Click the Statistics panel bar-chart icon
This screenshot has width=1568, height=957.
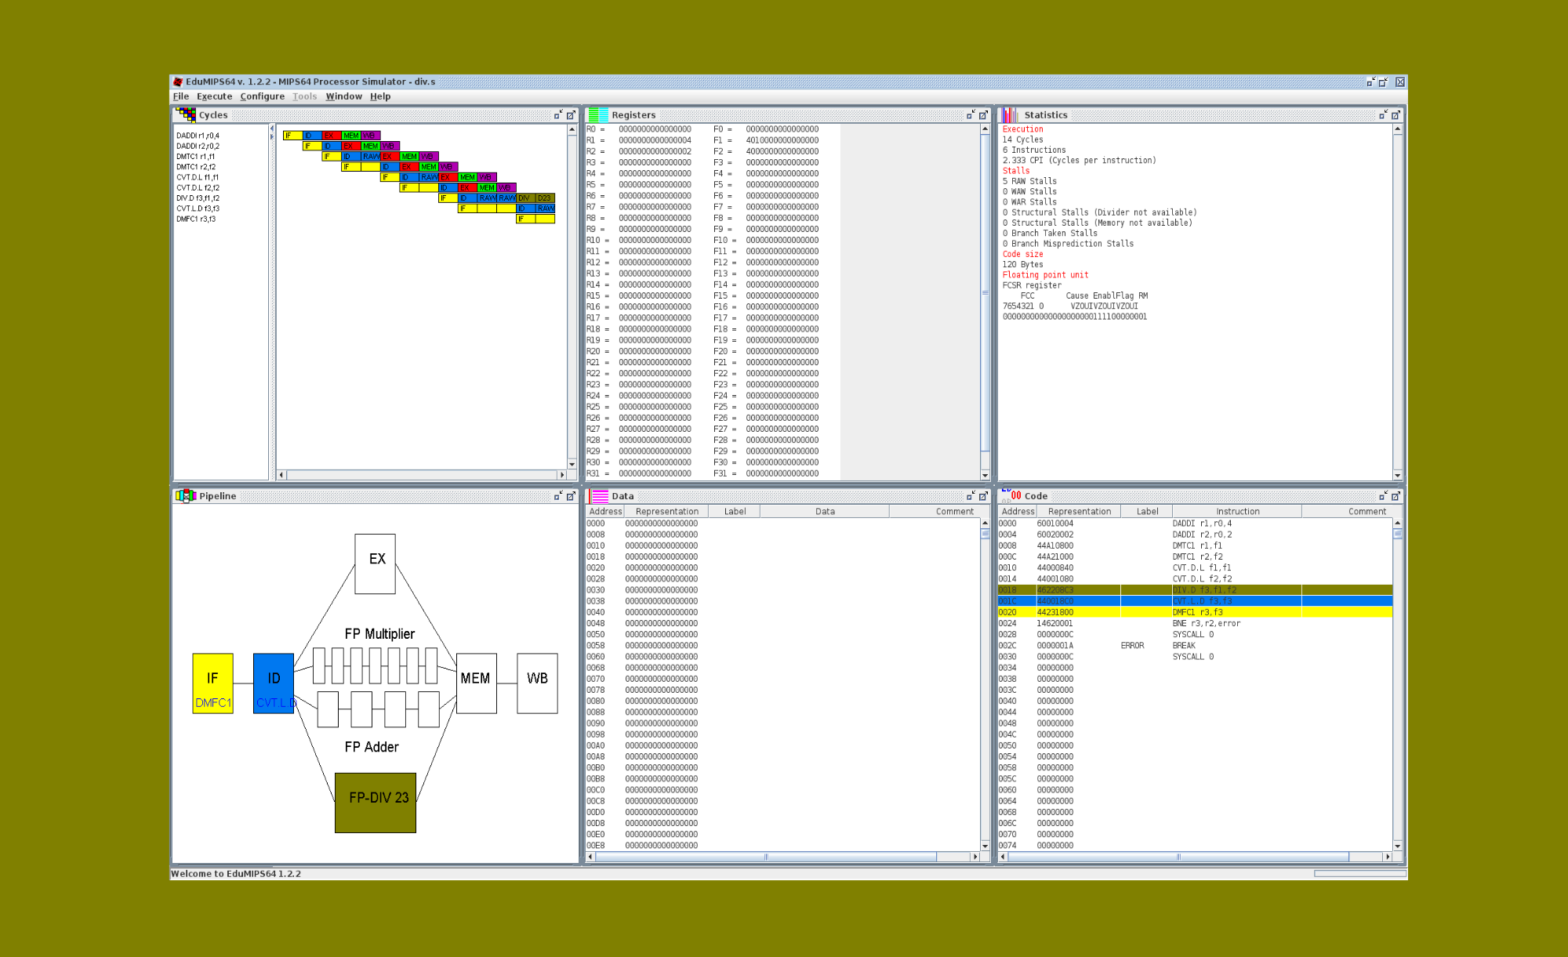pos(1010,114)
